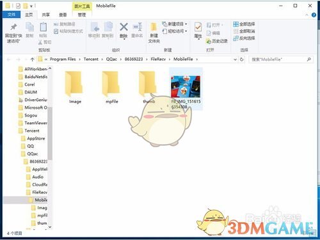This screenshot has width=320, height=240.
Task: Click Tencent in the breadcrumb path
Action: click(91, 60)
